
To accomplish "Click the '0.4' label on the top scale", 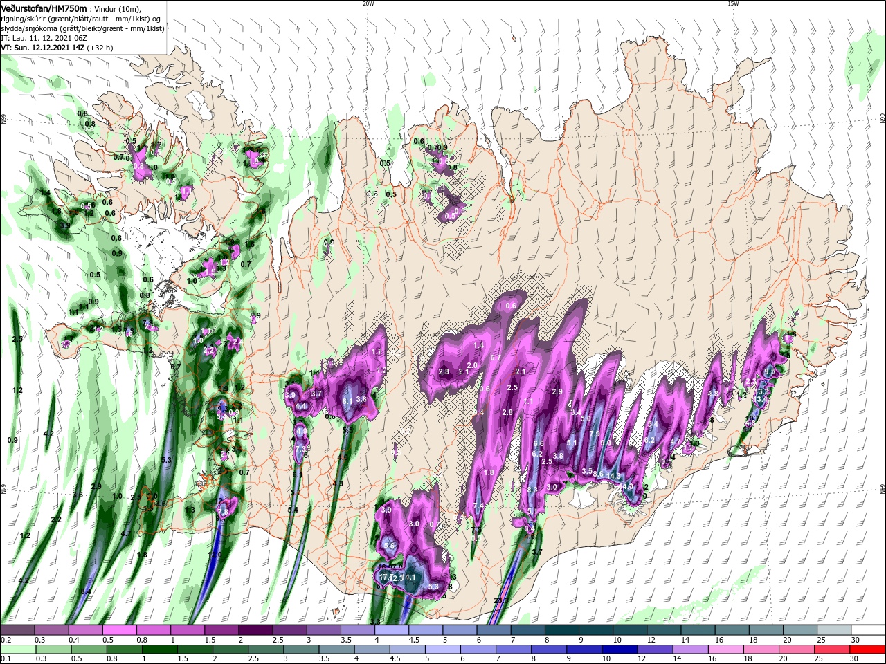I will tap(73, 640).
